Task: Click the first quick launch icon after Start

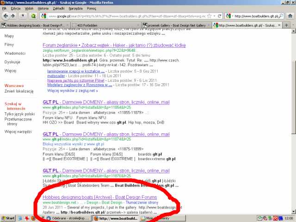Action: click(20, 218)
